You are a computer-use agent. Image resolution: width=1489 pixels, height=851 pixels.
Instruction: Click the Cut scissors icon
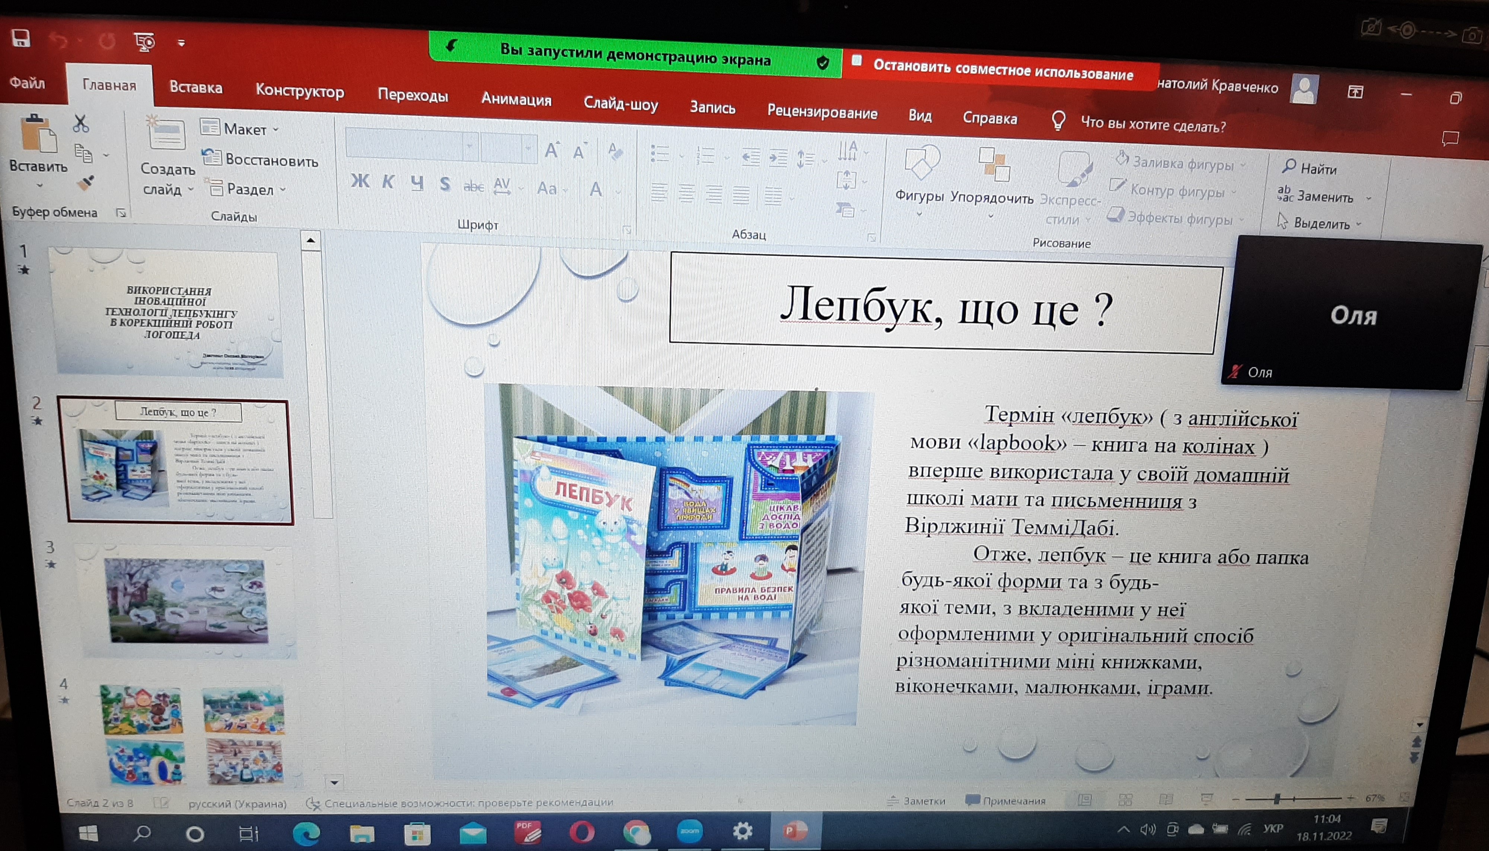click(x=81, y=123)
